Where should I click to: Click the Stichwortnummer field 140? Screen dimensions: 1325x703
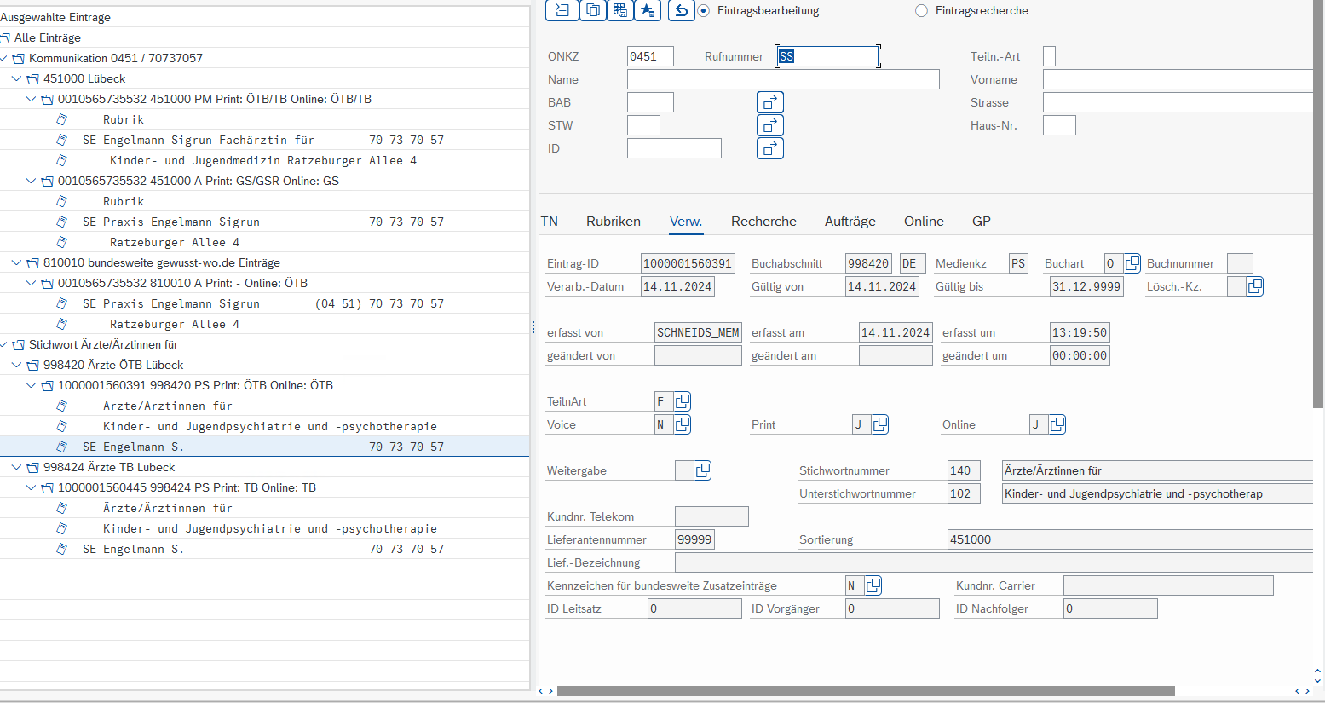[x=964, y=470]
